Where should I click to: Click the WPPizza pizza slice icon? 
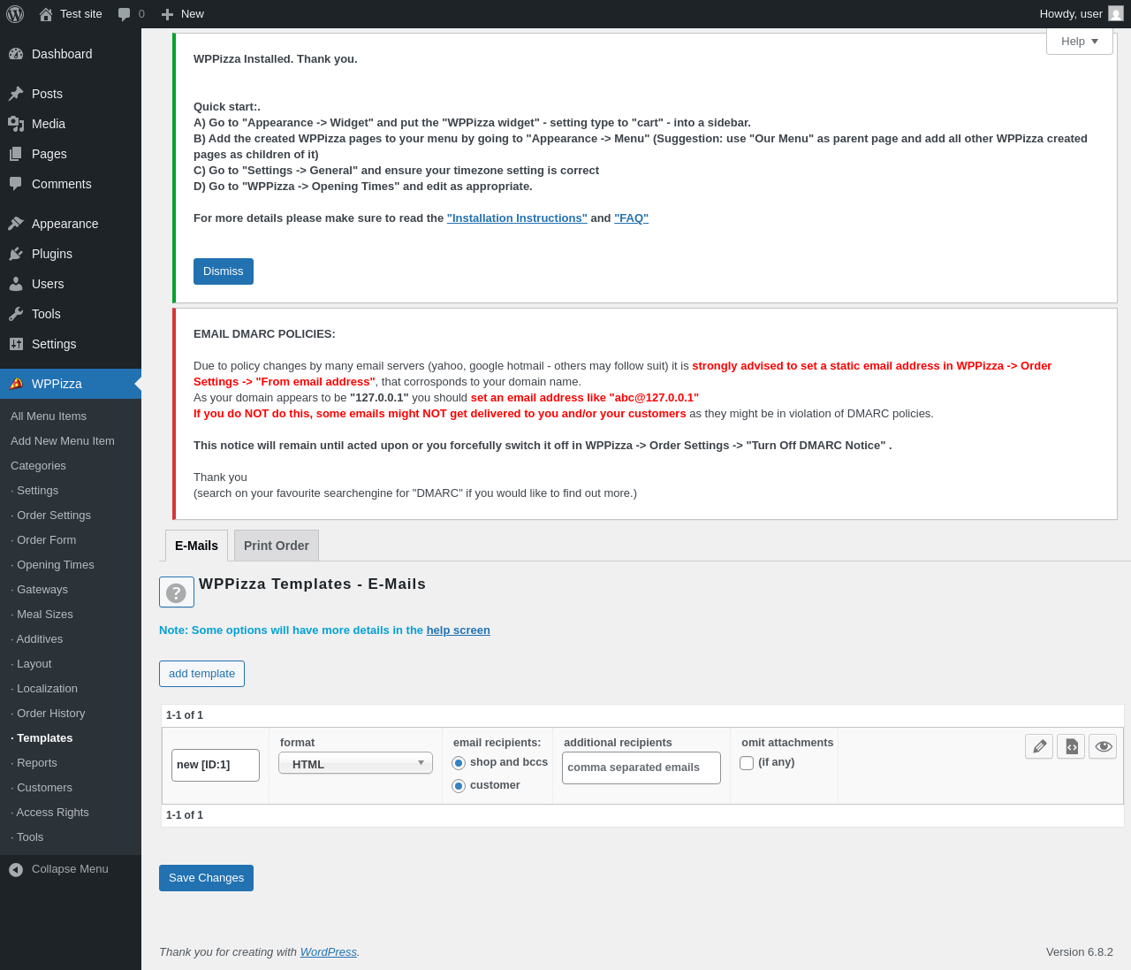[16, 384]
